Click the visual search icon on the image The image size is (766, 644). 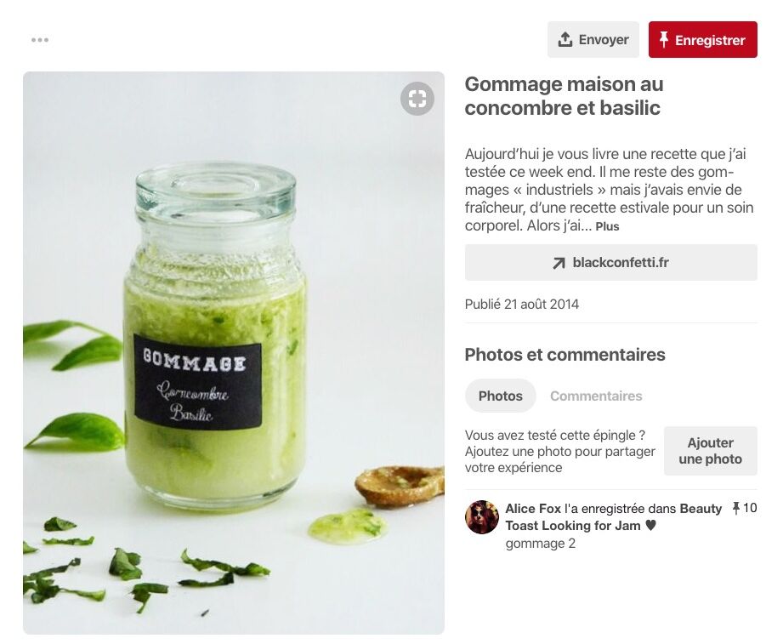tap(417, 99)
